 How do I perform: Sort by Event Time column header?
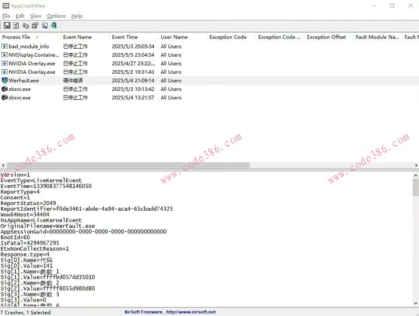tap(134, 37)
